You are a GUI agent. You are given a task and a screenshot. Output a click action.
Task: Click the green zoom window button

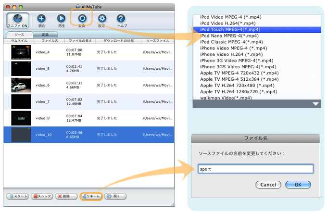coord(21,7)
